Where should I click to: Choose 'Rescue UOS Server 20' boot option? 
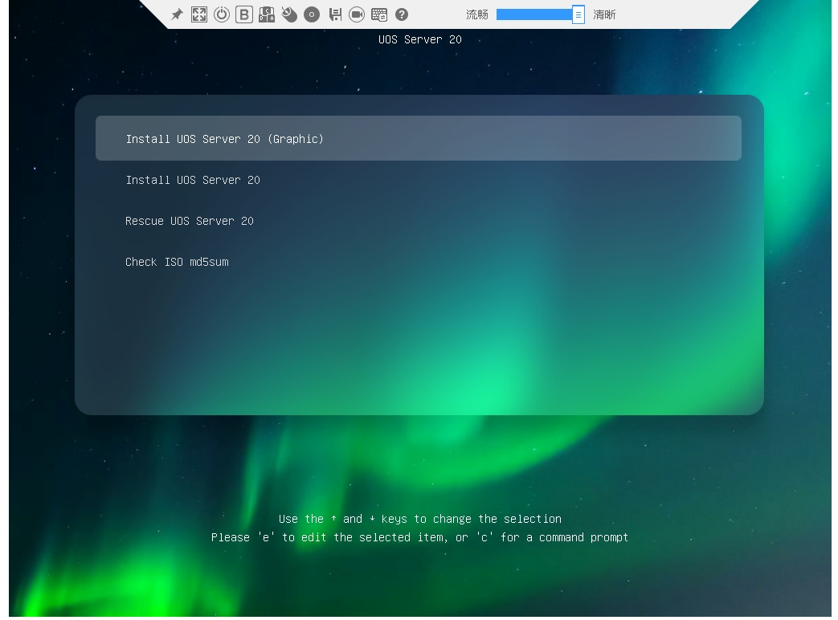coord(190,221)
